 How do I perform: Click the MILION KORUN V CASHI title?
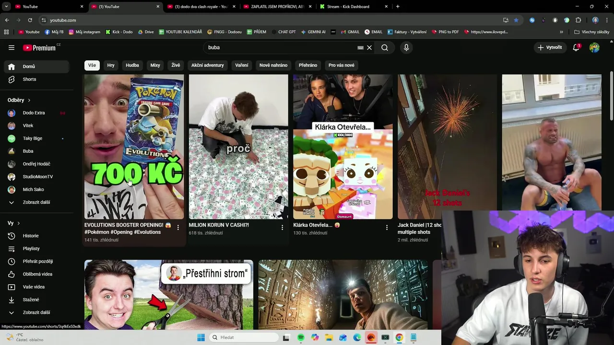(x=219, y=225)
